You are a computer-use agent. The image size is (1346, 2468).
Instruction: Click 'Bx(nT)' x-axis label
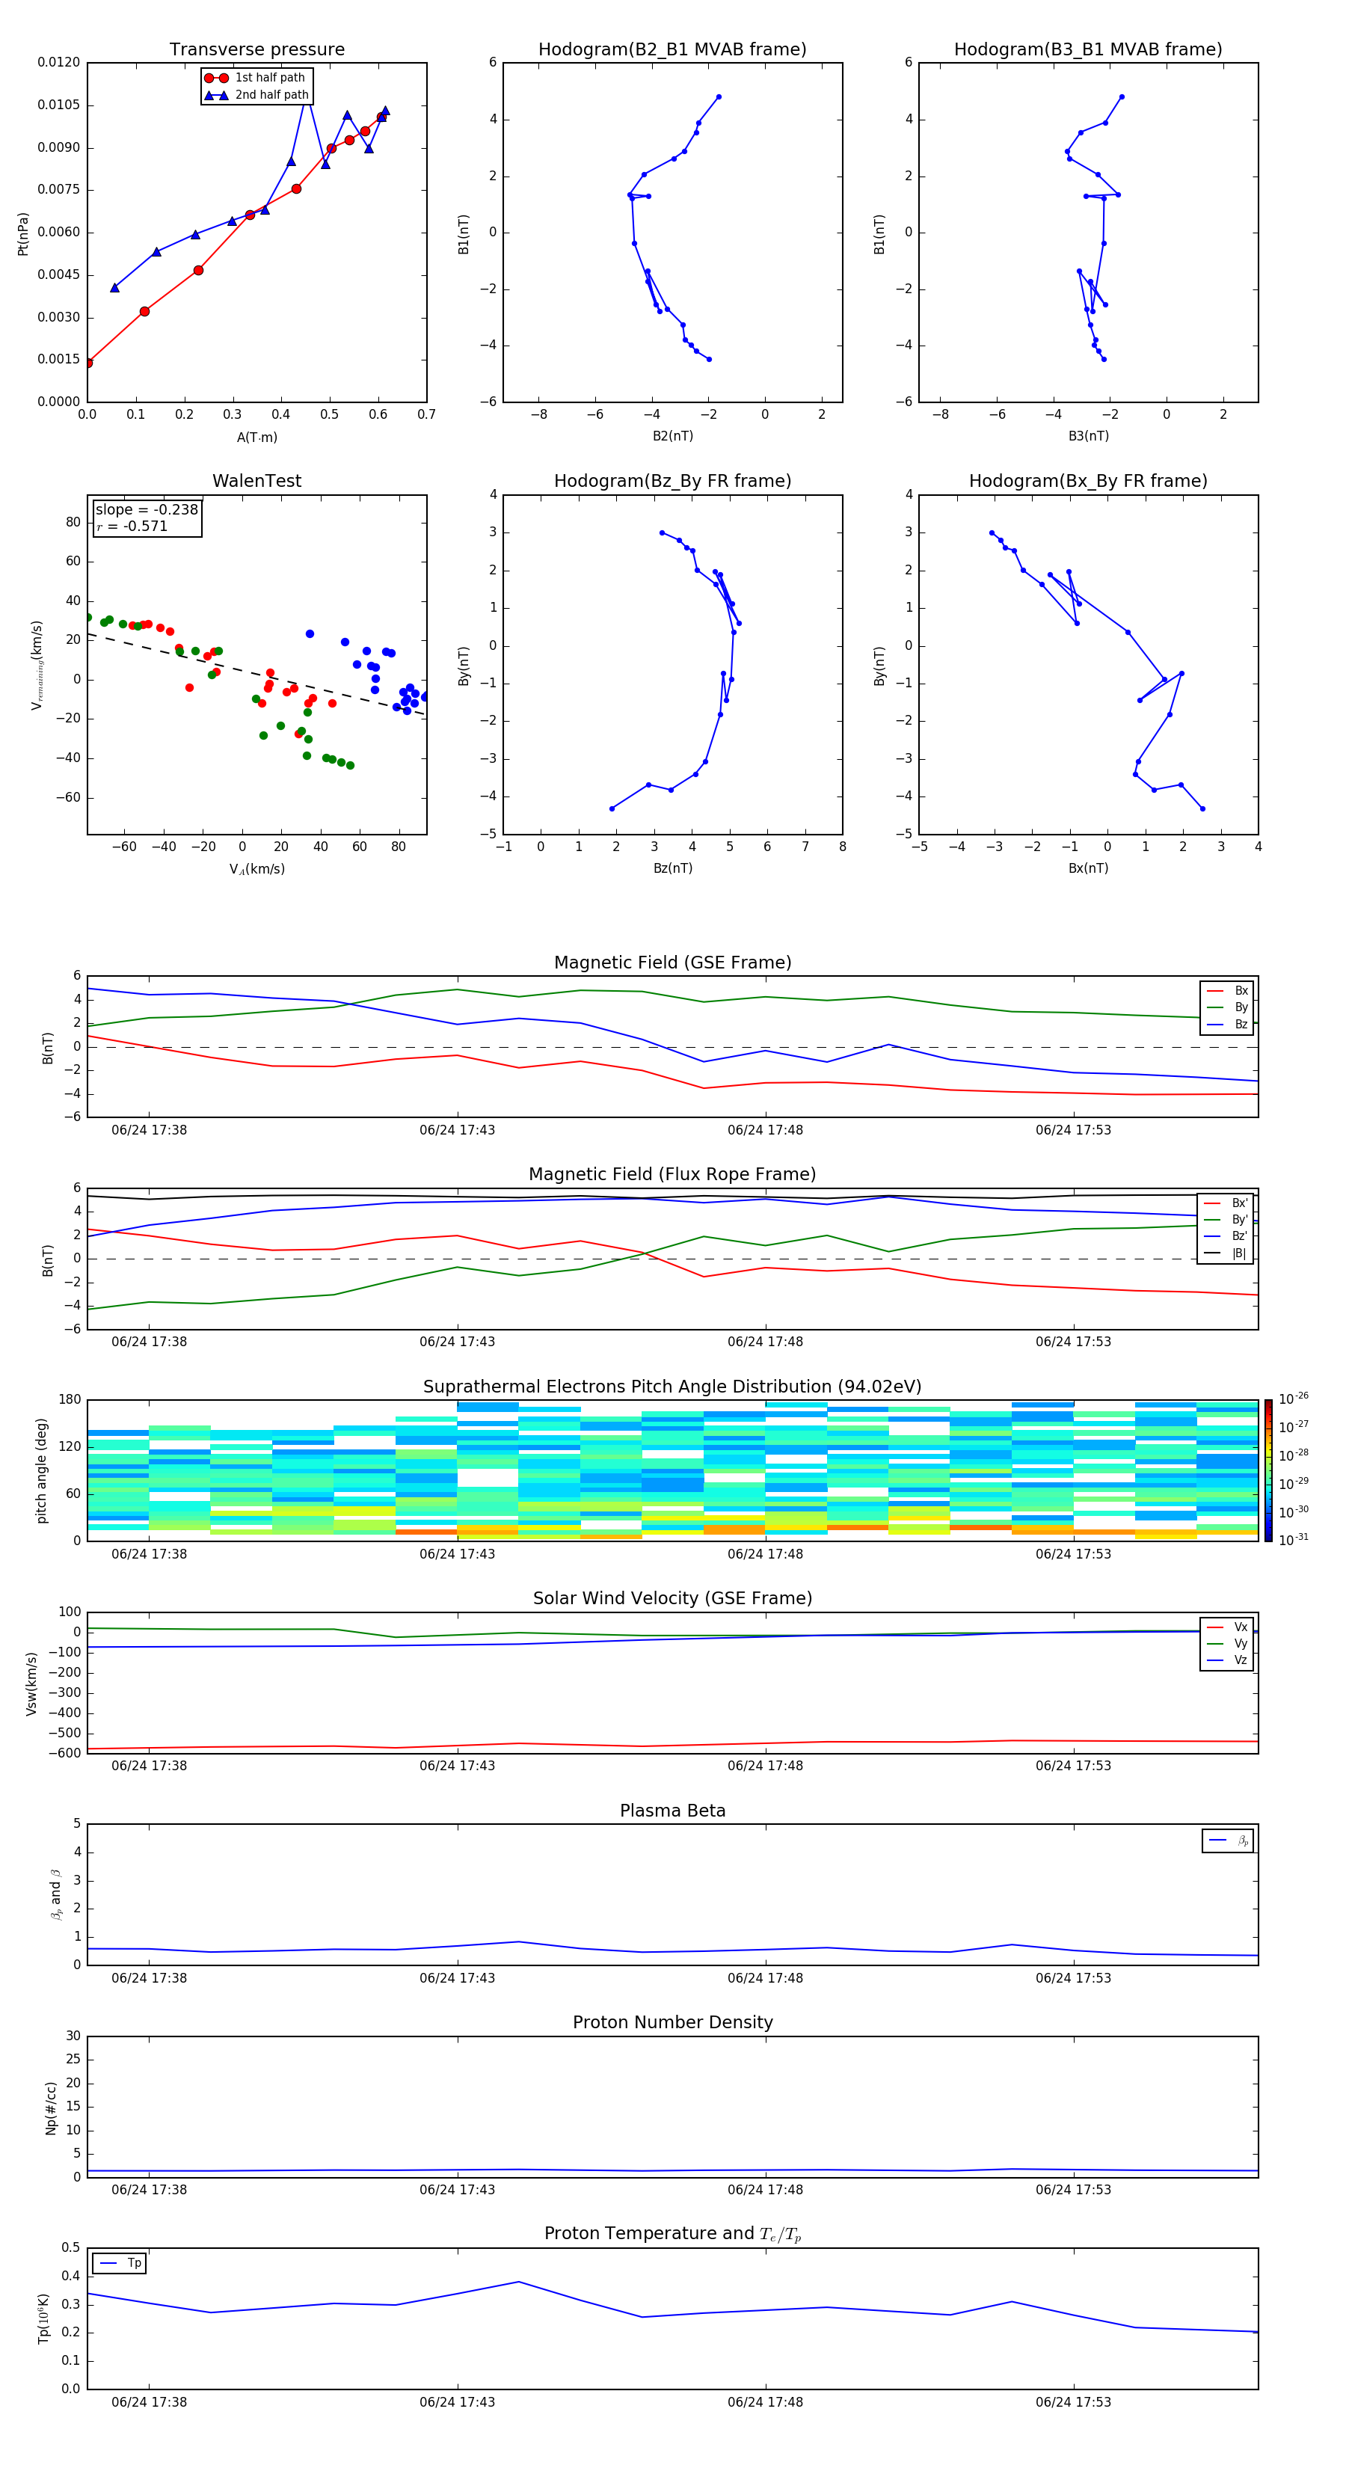(1088, 868)
